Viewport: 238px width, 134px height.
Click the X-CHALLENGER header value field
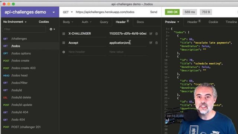click(x=128, y=33)
